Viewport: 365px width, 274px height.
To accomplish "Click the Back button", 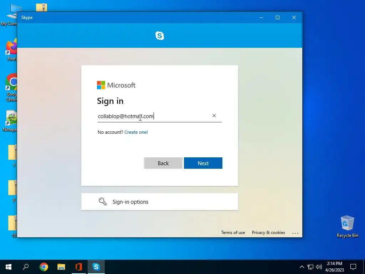I will [x=163, y=163].
